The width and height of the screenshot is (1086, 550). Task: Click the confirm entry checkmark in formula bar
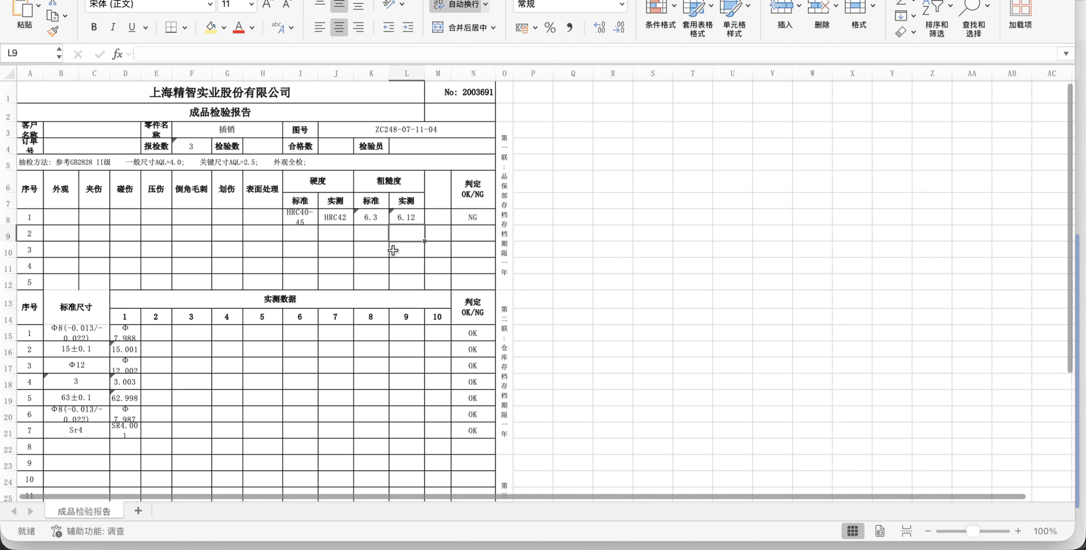[100, 54]
